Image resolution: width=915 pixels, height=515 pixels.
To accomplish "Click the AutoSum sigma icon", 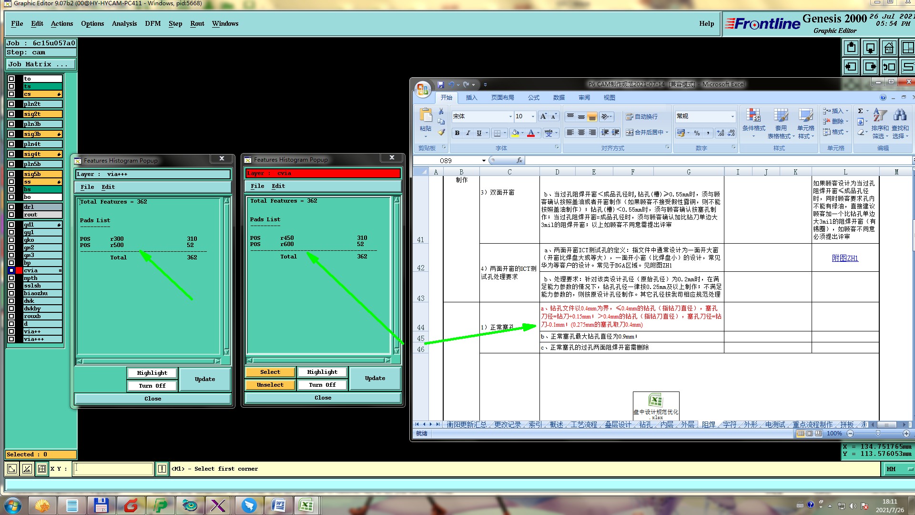I will tap(860, 111).
